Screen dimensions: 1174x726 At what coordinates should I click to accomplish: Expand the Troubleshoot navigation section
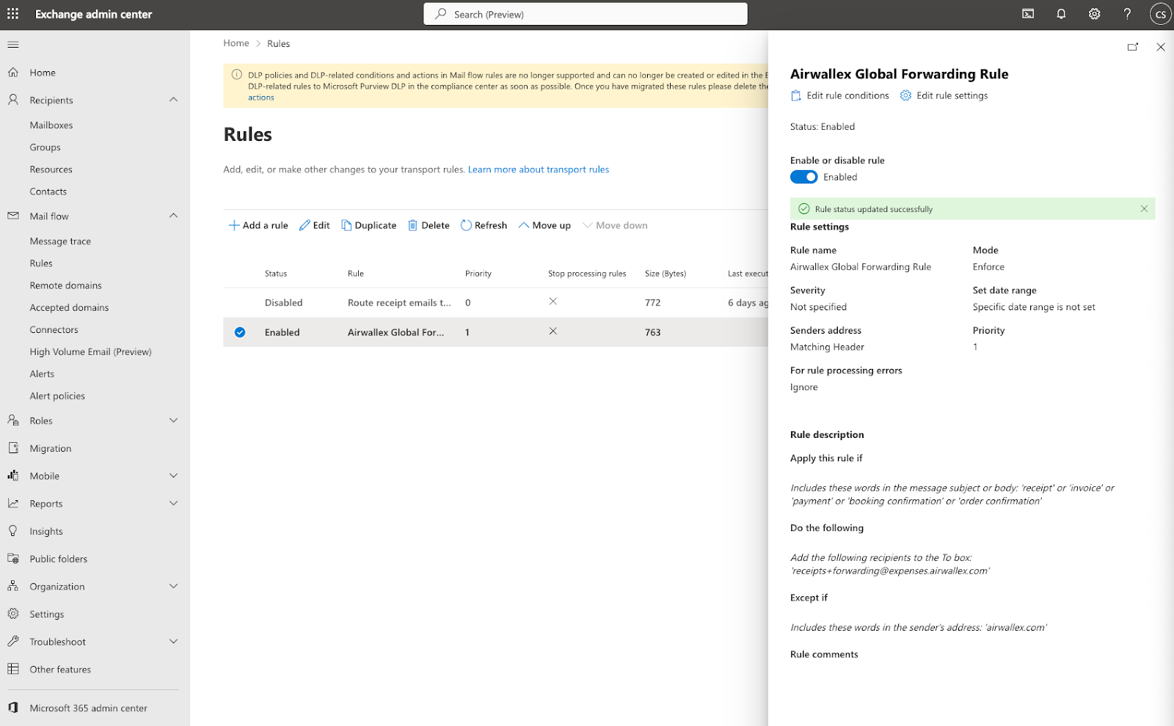[x=173, y=642]
